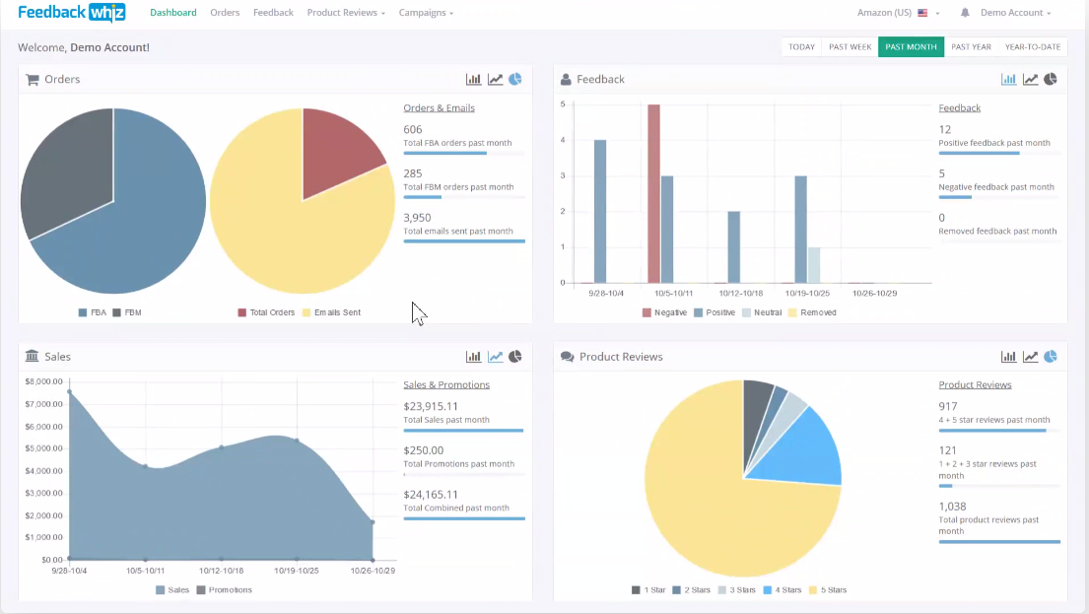
Task: Toggle 4 Stars in the reviews legend
Action: click(x=783, y=589)
